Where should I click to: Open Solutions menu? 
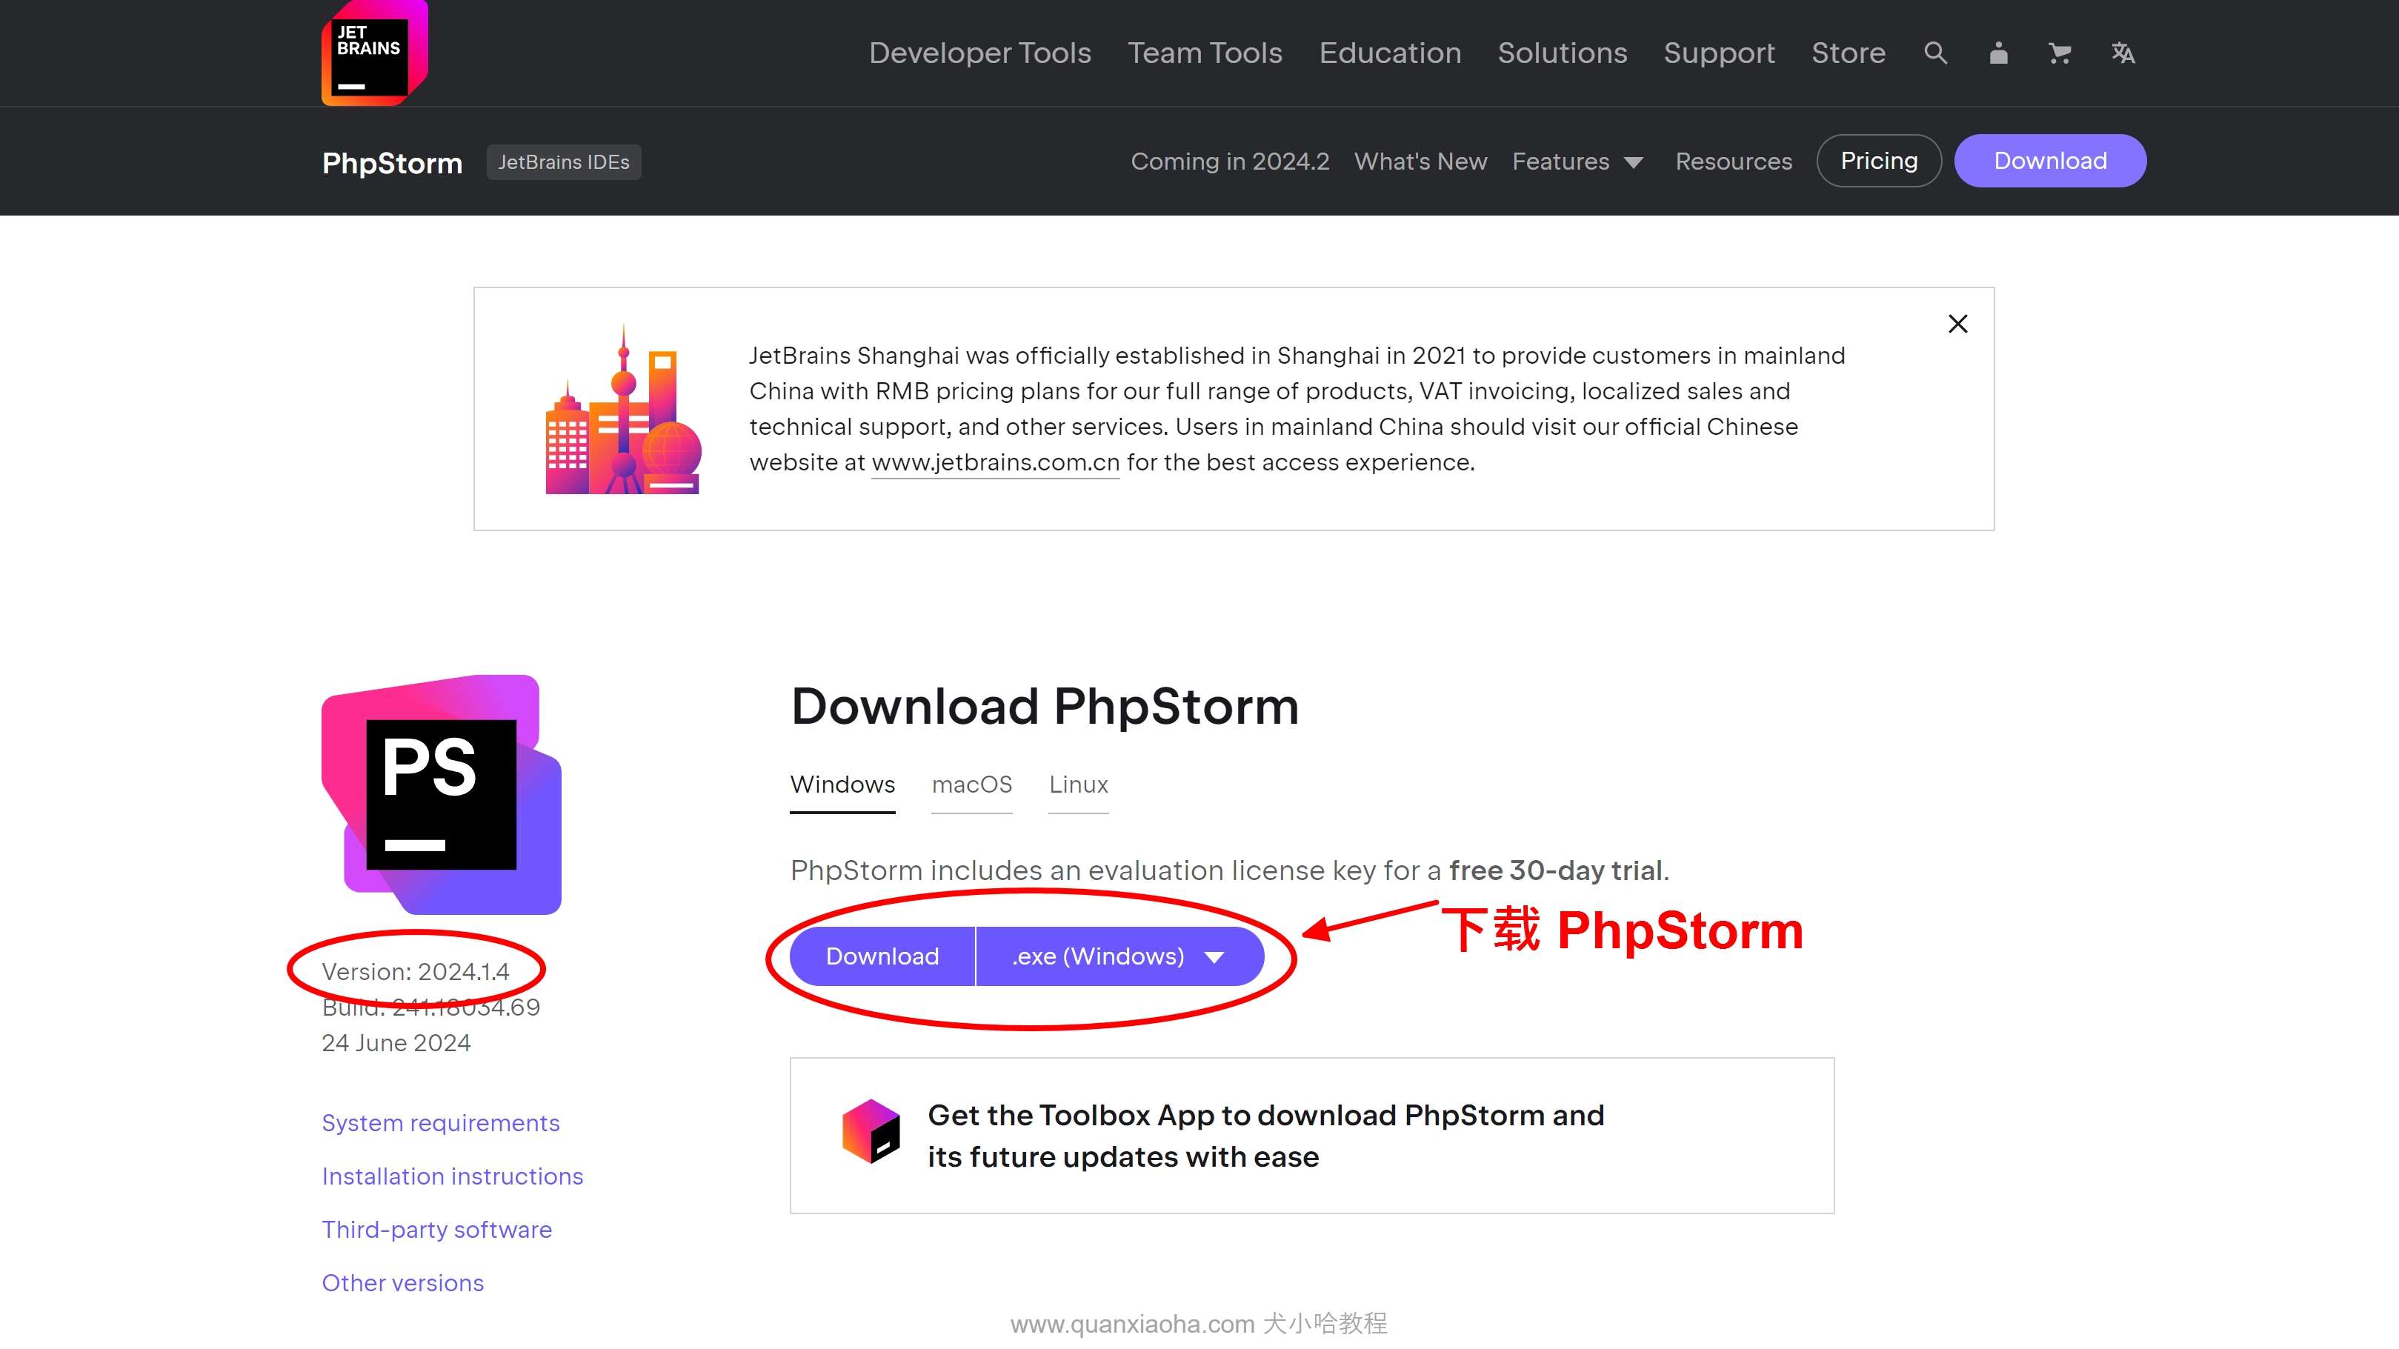click(x=1562, y=53)
